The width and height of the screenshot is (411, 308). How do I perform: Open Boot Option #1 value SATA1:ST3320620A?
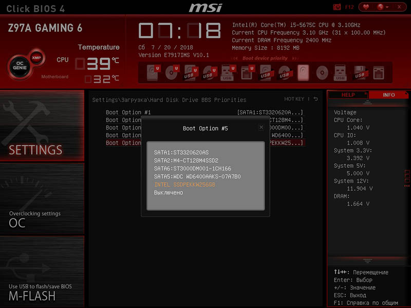point(270,112)
